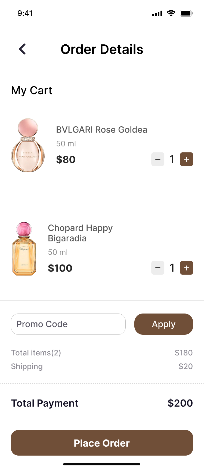Viewport: 204px width, 473px height.
Task: Open the BVLGARI Rose Goldea product title
Action: coord(101,130)
